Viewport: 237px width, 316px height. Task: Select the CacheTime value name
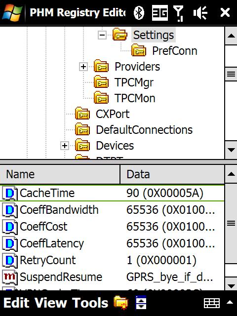coord(47,193)
